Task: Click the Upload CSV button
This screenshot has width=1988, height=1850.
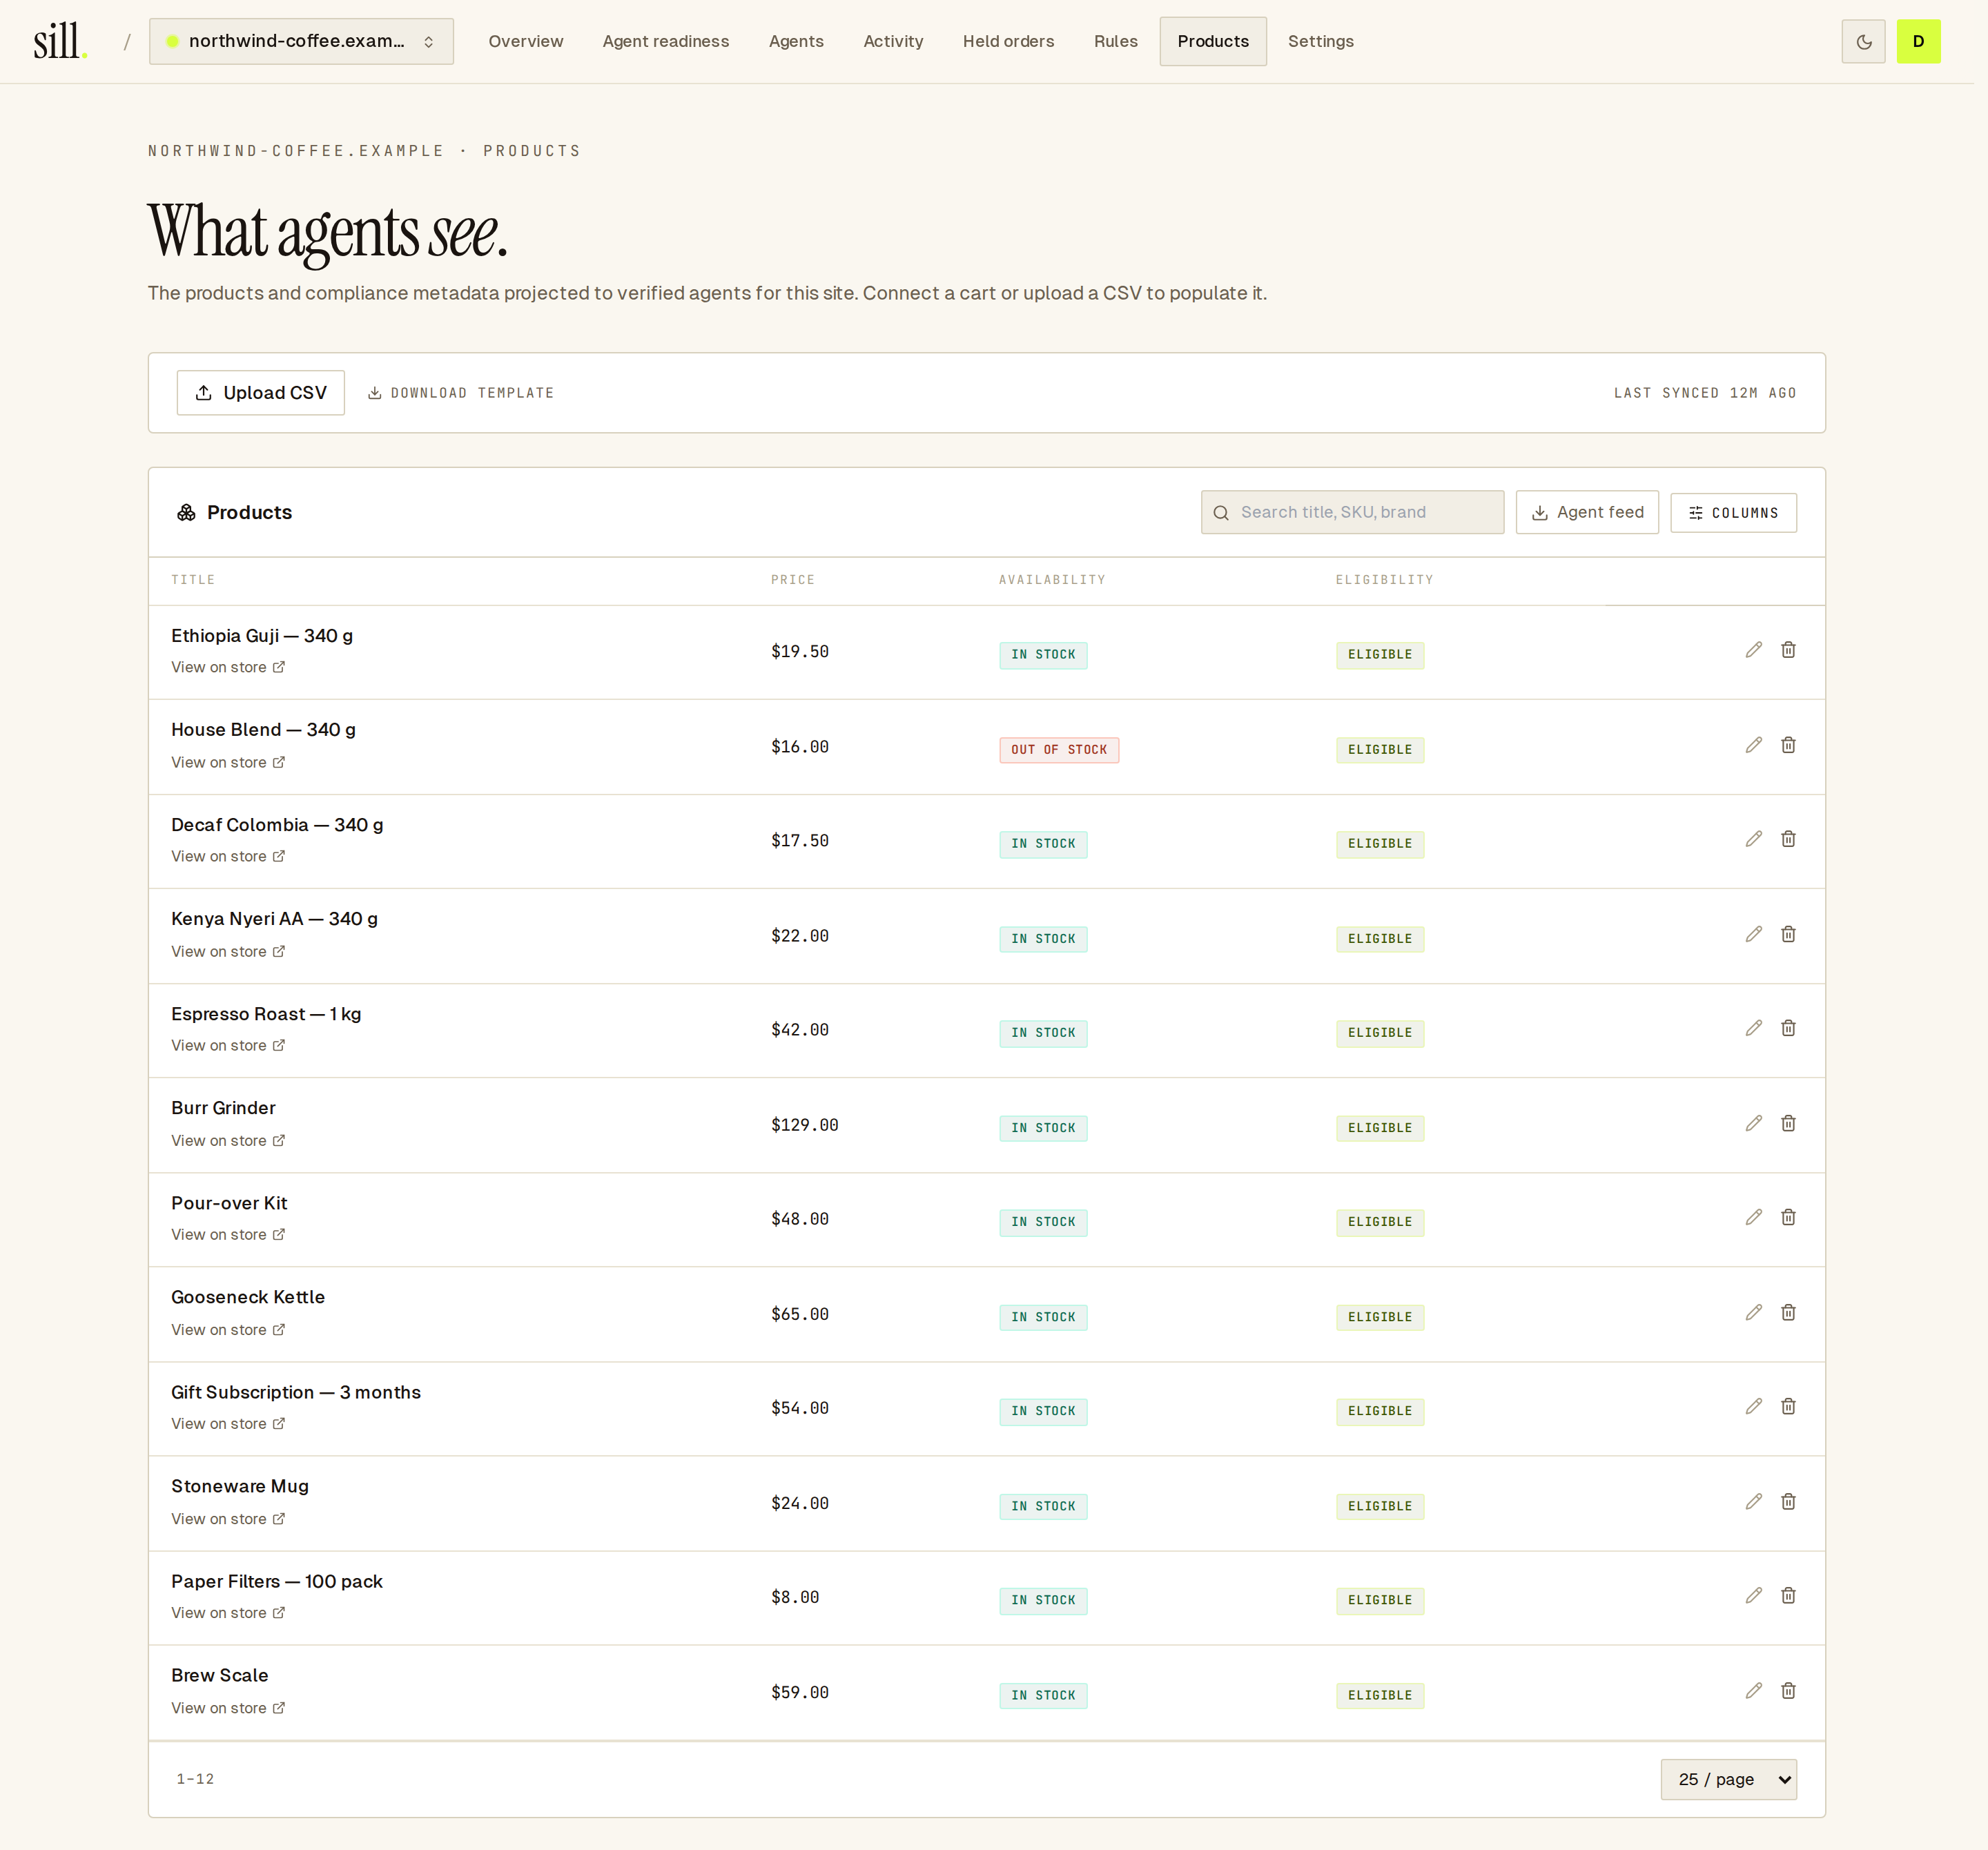Action: (x=261, y=393)
